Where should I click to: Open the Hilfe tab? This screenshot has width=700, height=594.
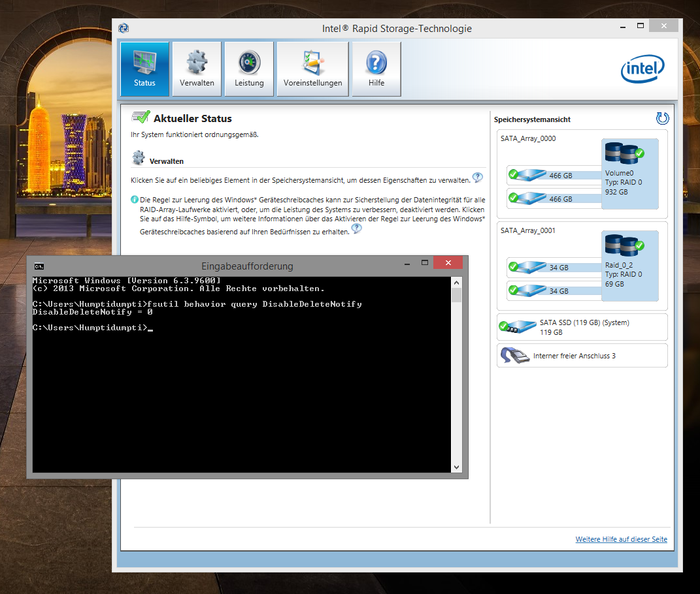pos(376,69)
